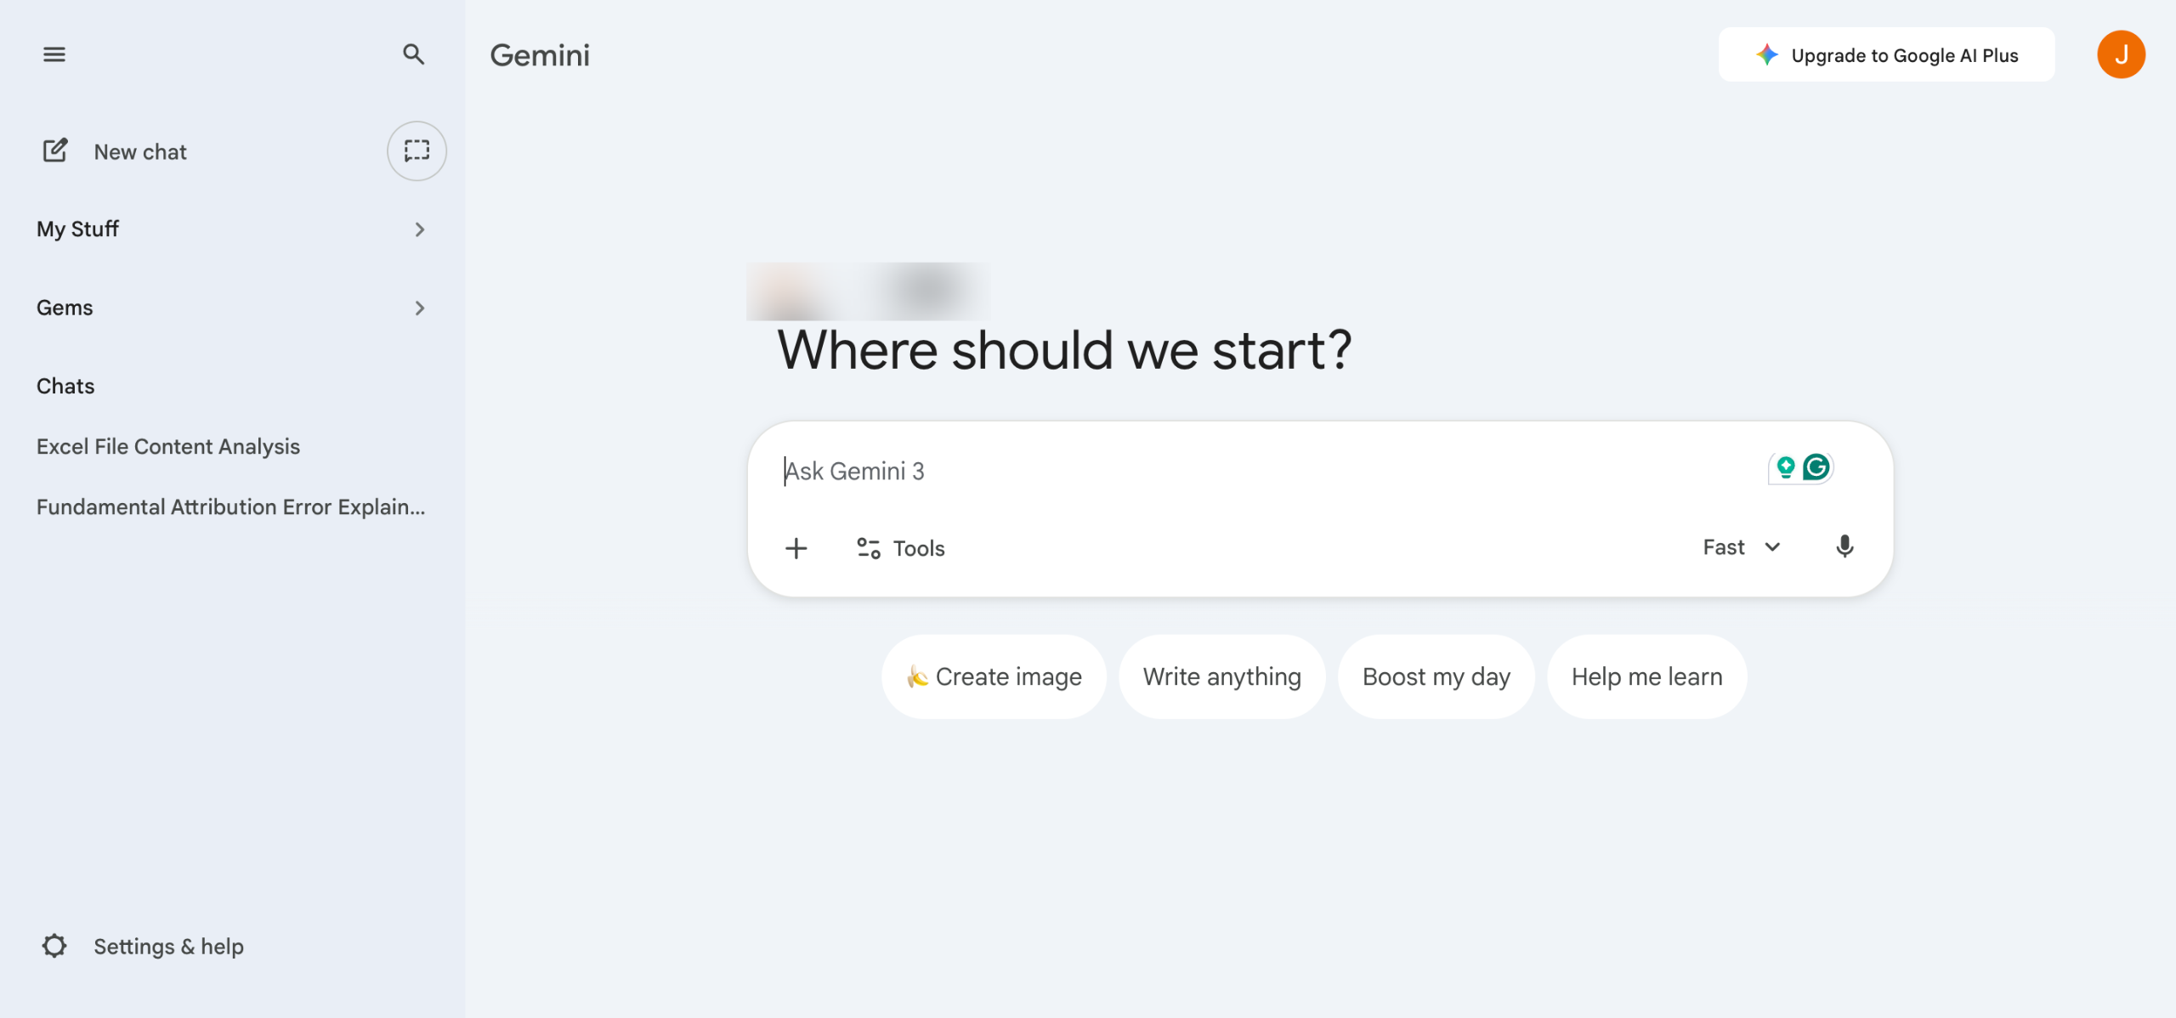Activate the microphone voice input
The image size is (2176, 1018).
coord(1844,546)
